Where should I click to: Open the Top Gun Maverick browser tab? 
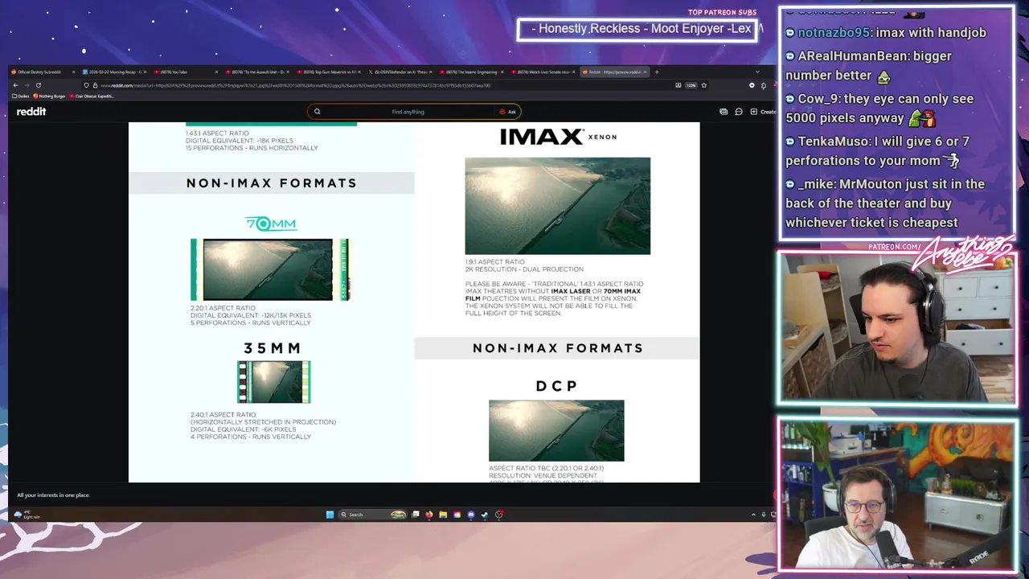coord(327,72)
